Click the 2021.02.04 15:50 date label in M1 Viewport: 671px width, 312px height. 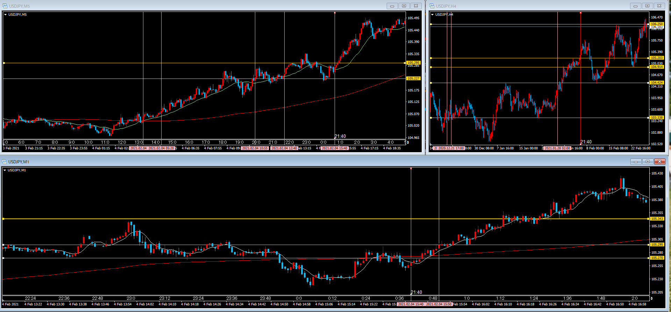tap(439, 304)
